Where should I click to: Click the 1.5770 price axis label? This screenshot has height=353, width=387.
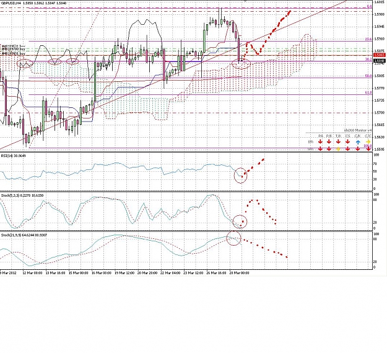[x=379, y=88]
